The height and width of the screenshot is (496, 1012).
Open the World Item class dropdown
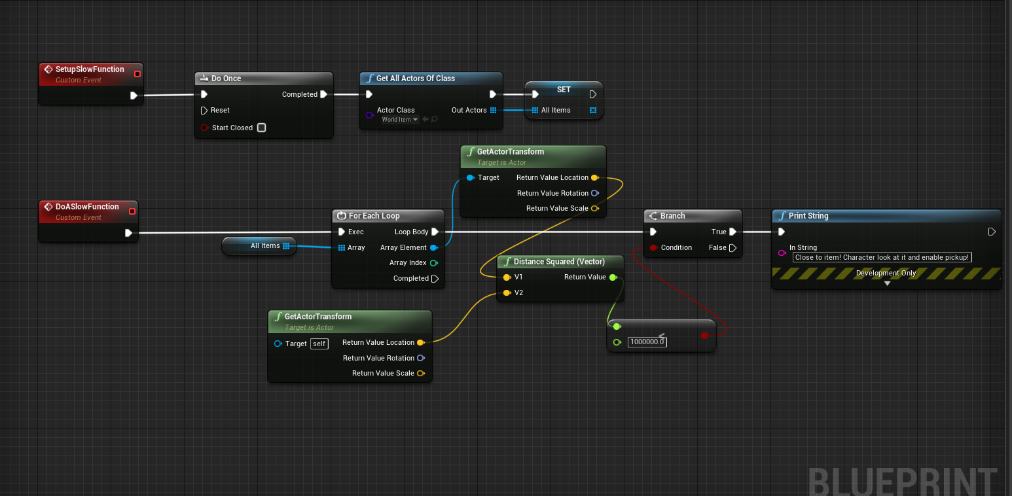click(400, 120)
